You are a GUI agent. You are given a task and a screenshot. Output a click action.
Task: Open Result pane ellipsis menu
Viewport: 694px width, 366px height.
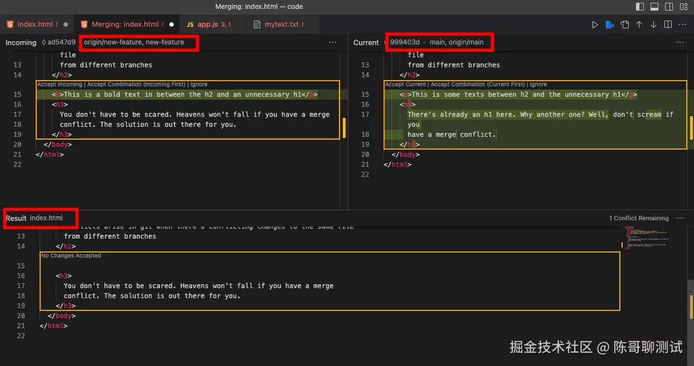[680, 218]
